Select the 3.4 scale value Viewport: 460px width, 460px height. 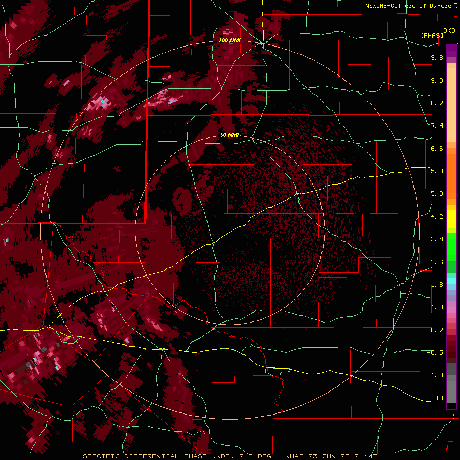point(437,239)
